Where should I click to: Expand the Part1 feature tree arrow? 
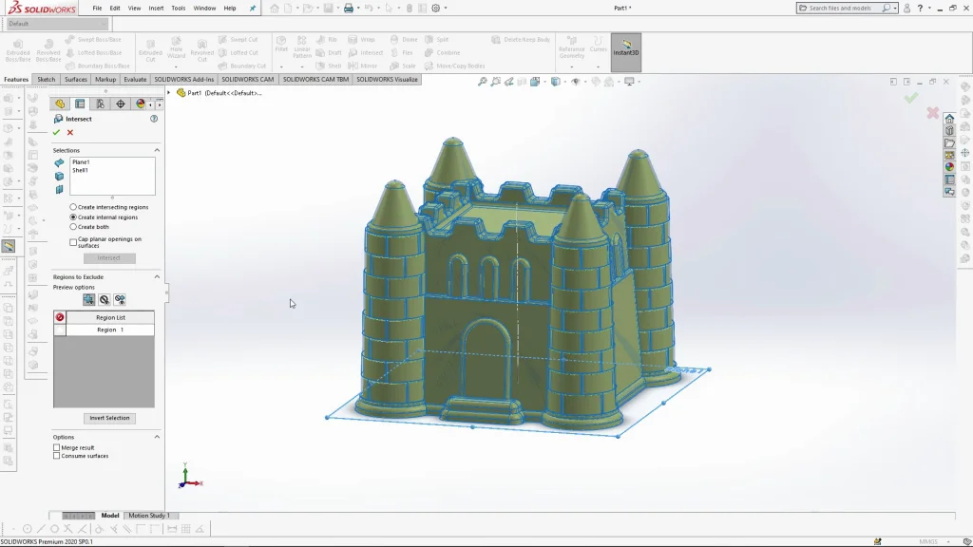169,93
